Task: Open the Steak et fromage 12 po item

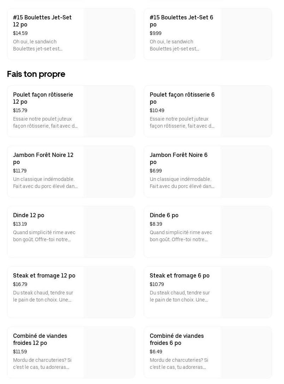Action: (44, 275)
